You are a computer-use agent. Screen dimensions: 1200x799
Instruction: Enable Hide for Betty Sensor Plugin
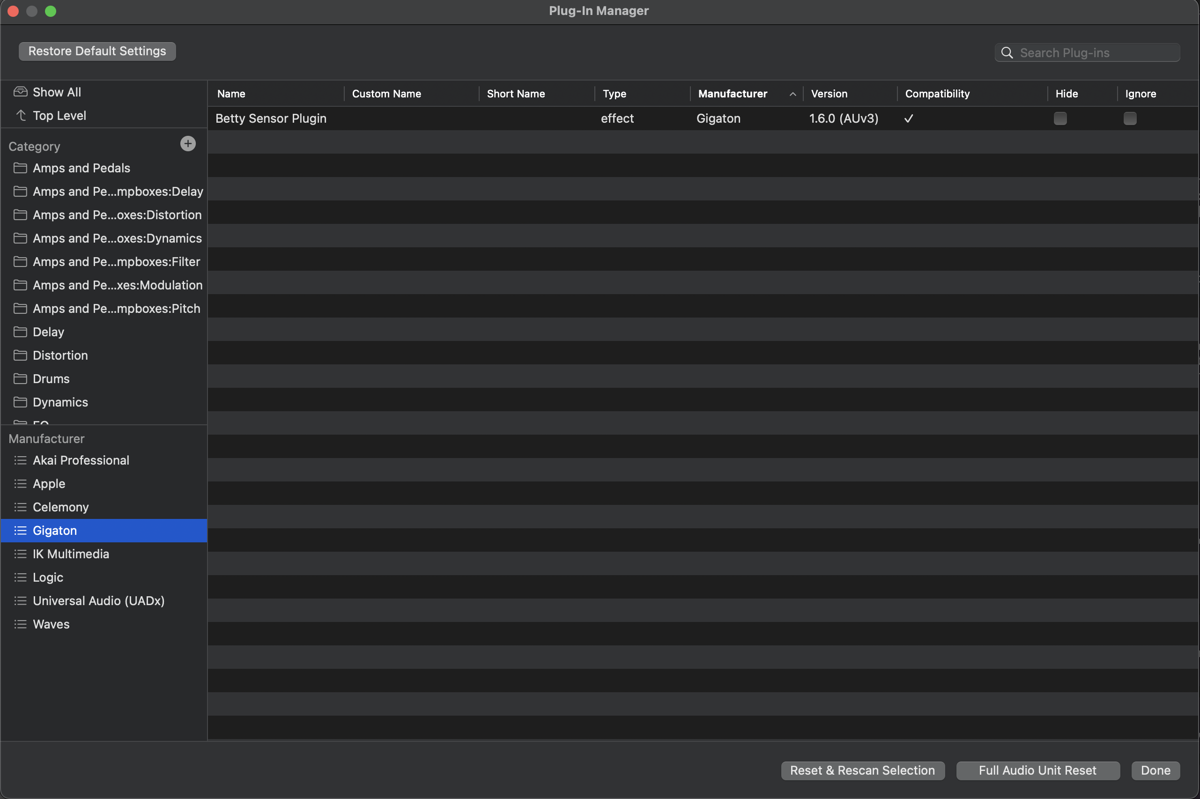click(1060, 118)
